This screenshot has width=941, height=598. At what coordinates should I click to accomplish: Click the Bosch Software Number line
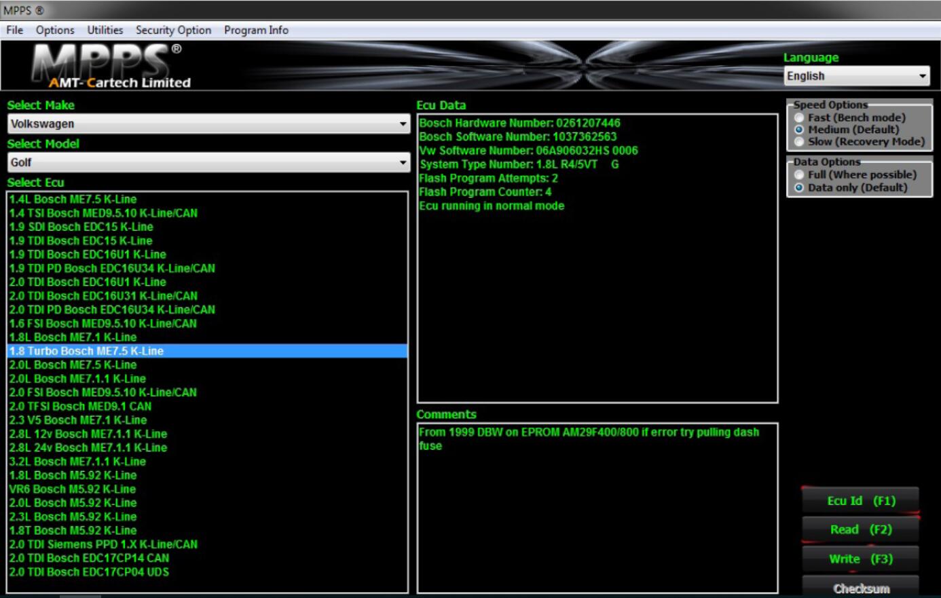(x=518, y=136)
